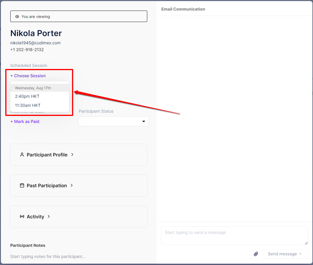This screenshot has height=265, width=313.
Task: Click the Participant Status label
Action: 96,111
